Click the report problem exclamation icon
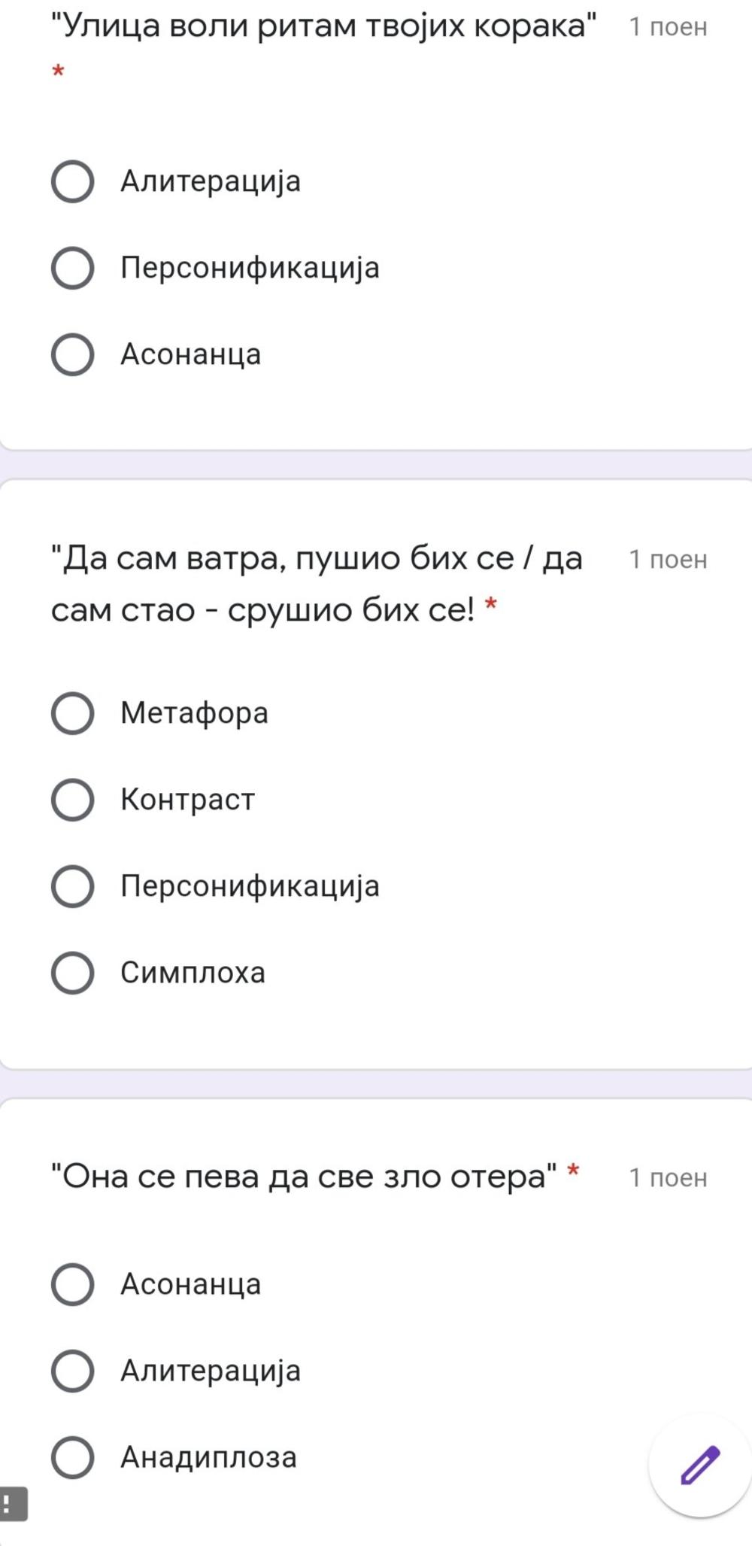The height and width of the screenshot is (1546, 752). point(13,1504)
